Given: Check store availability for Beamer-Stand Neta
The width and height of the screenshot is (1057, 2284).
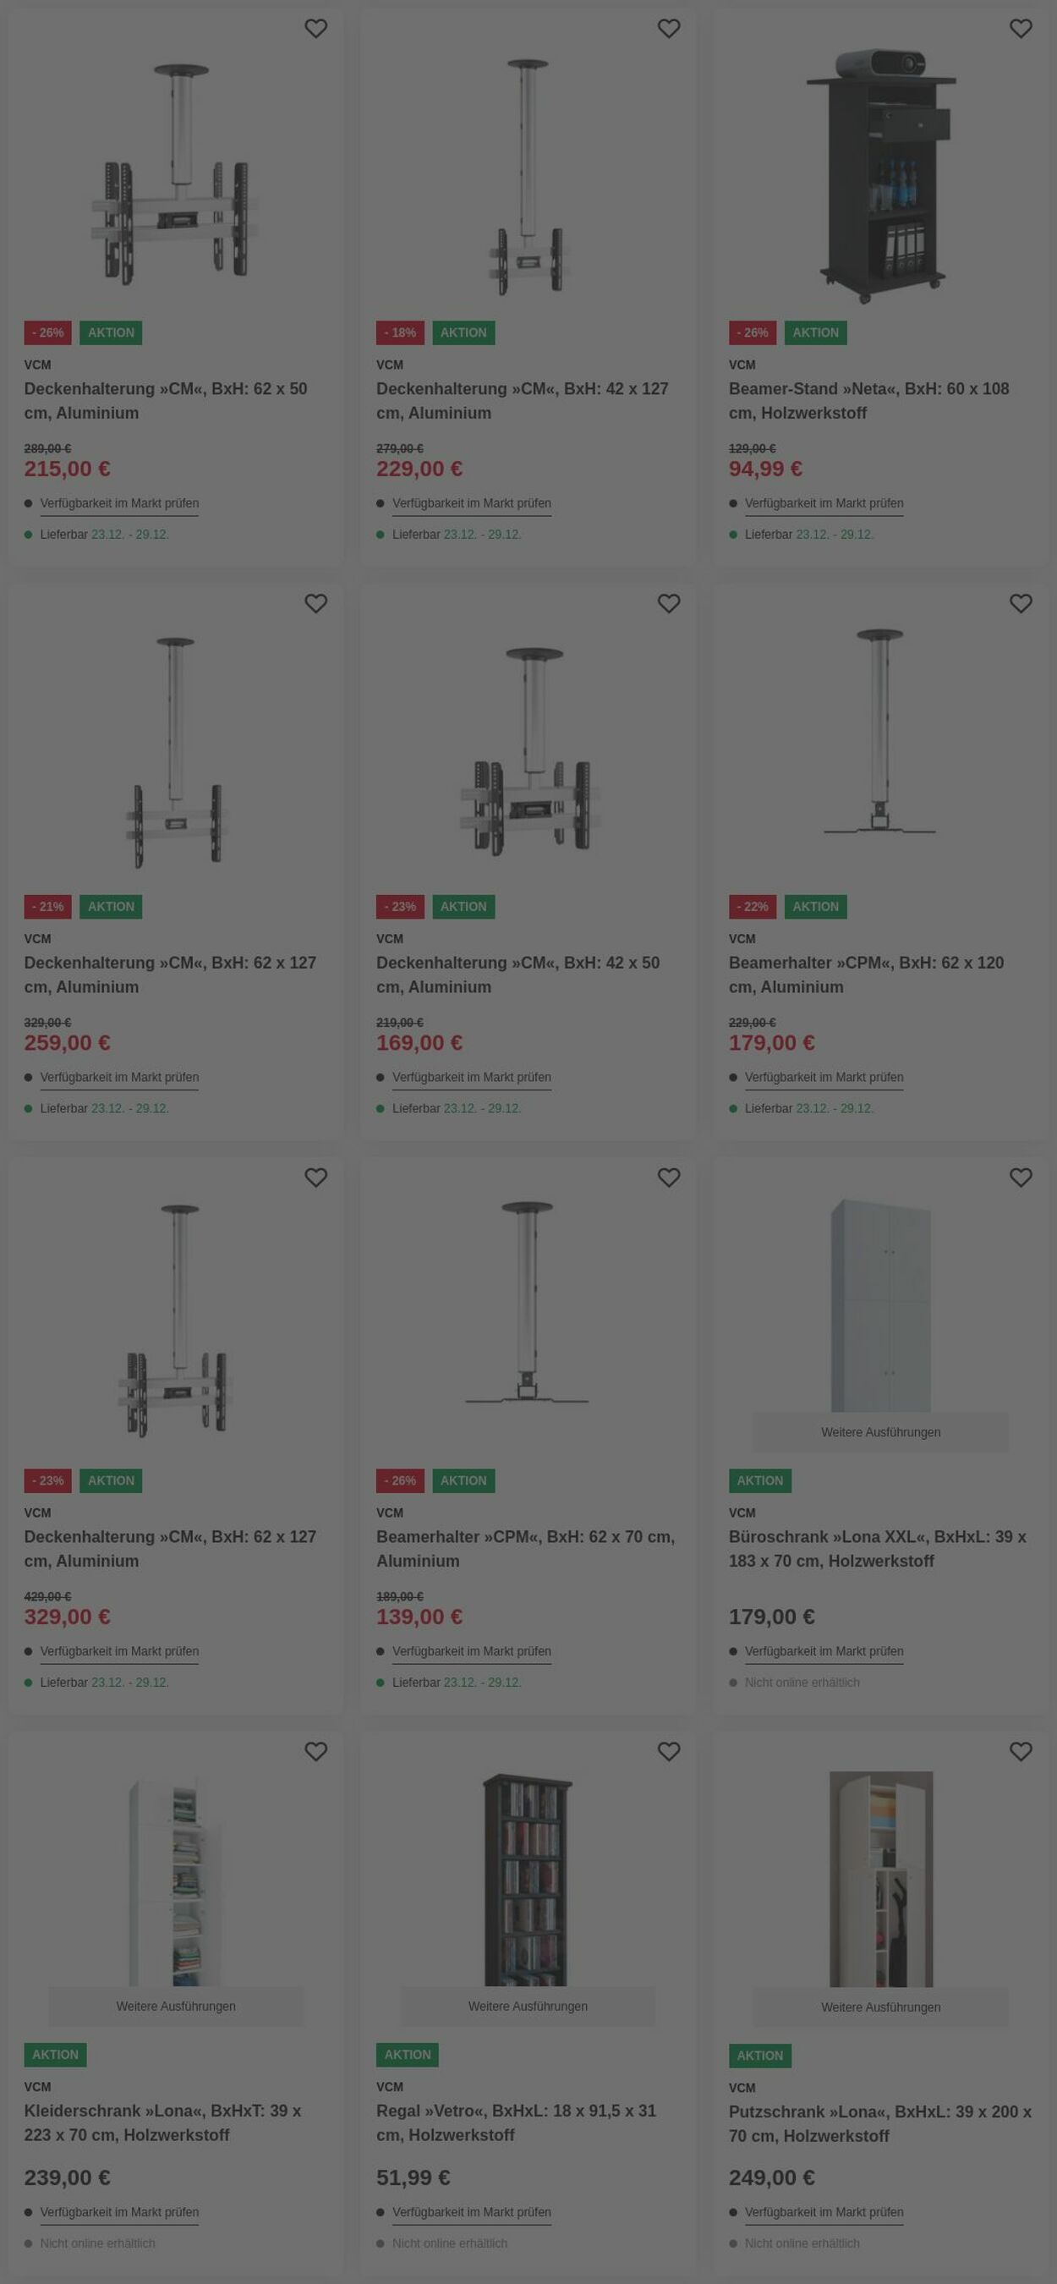Looking at the screenshot, I should pyautogui.click(x=823, y=502).
